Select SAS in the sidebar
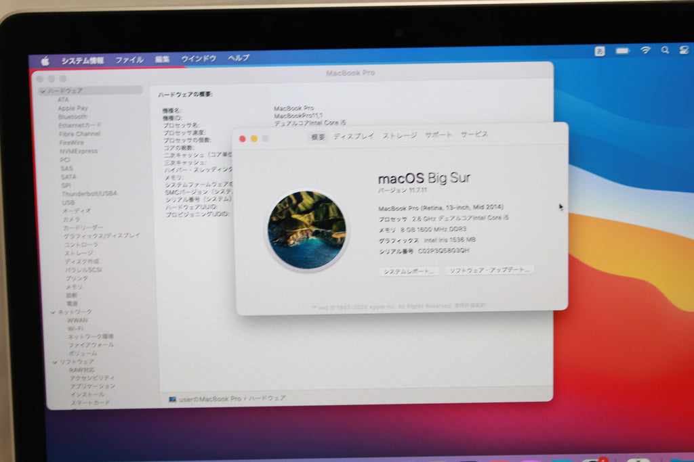Screen dimensions: 694x462 point(66,168)
